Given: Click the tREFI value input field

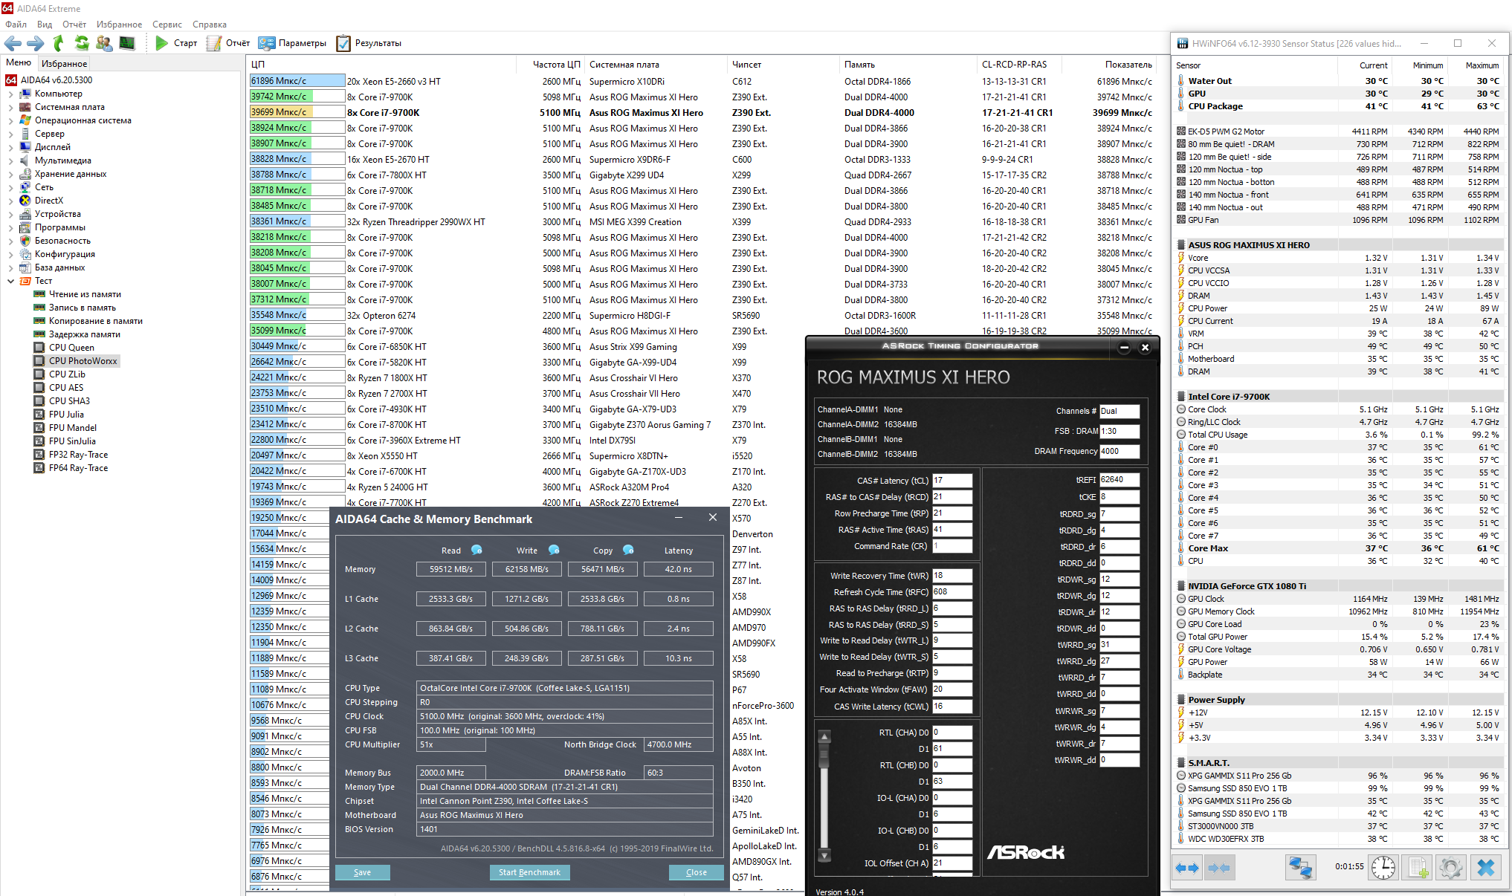Looking at the screenshot, I should click(x=1119, y=480).
